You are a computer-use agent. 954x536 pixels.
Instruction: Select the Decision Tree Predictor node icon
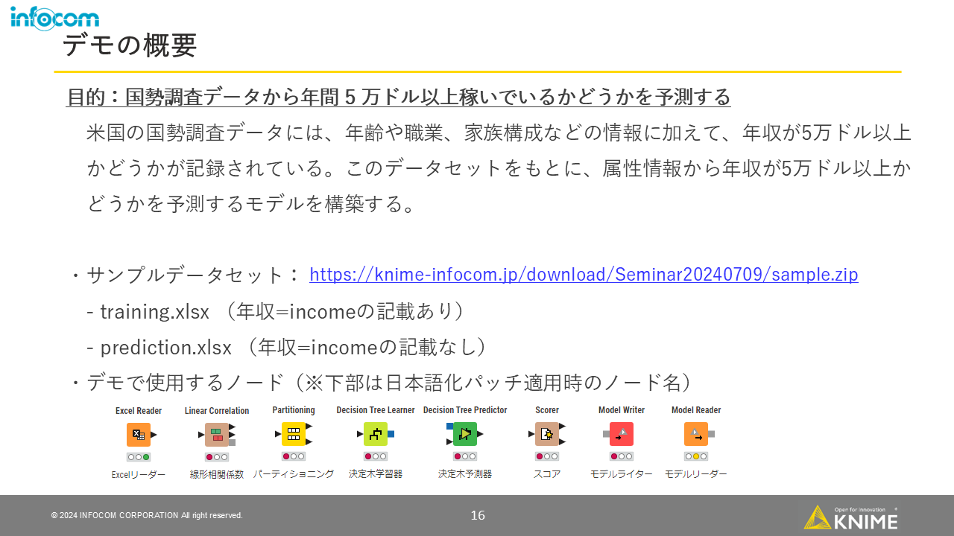pos(464,434)
